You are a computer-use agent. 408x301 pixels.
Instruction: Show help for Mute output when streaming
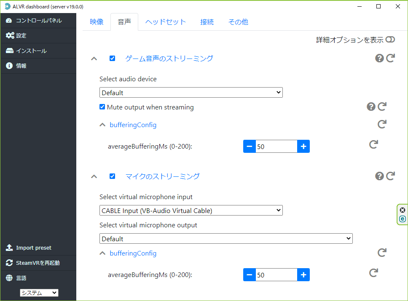[371, 107]
